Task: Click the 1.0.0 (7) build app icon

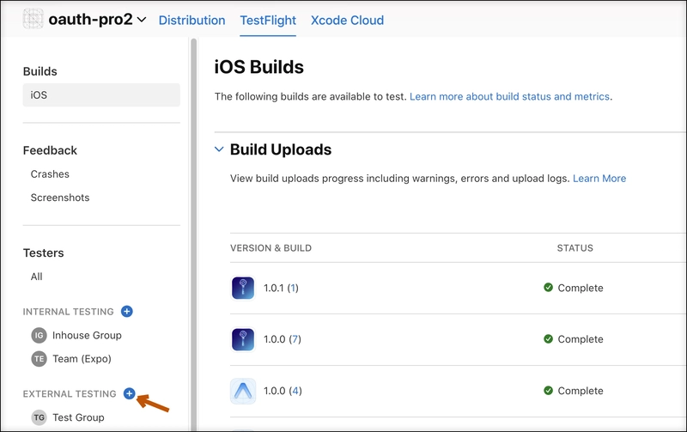Action: (x=243, y=339)
